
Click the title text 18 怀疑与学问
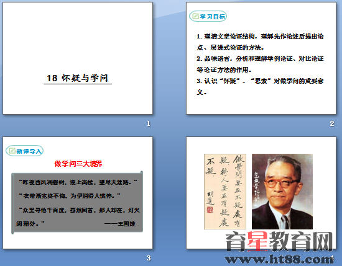(x=78, y=78)
